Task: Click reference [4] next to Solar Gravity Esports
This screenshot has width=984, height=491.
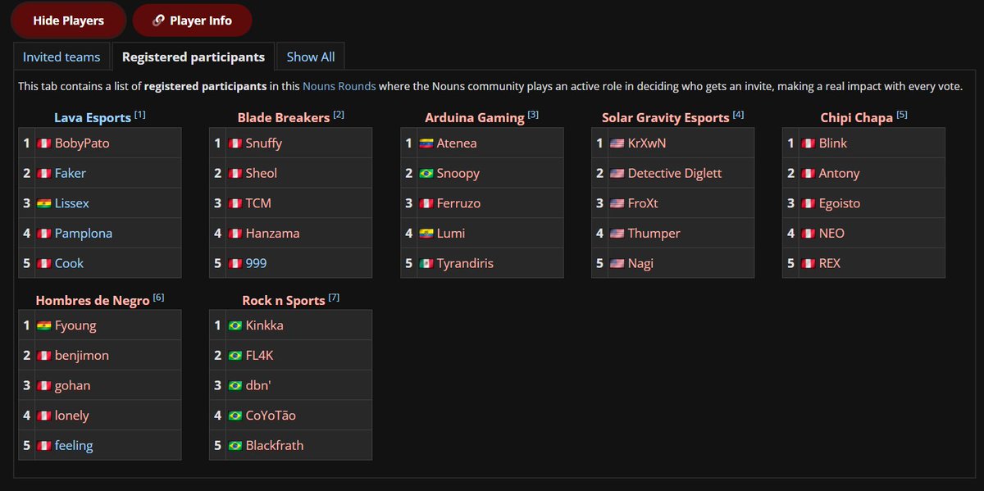Action: tap(739, 115)
